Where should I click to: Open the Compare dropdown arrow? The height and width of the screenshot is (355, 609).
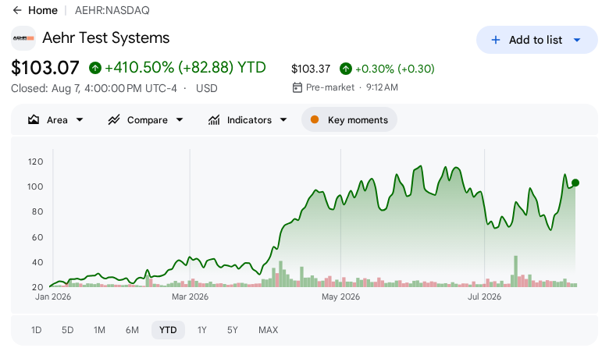[x=180, y=120]
